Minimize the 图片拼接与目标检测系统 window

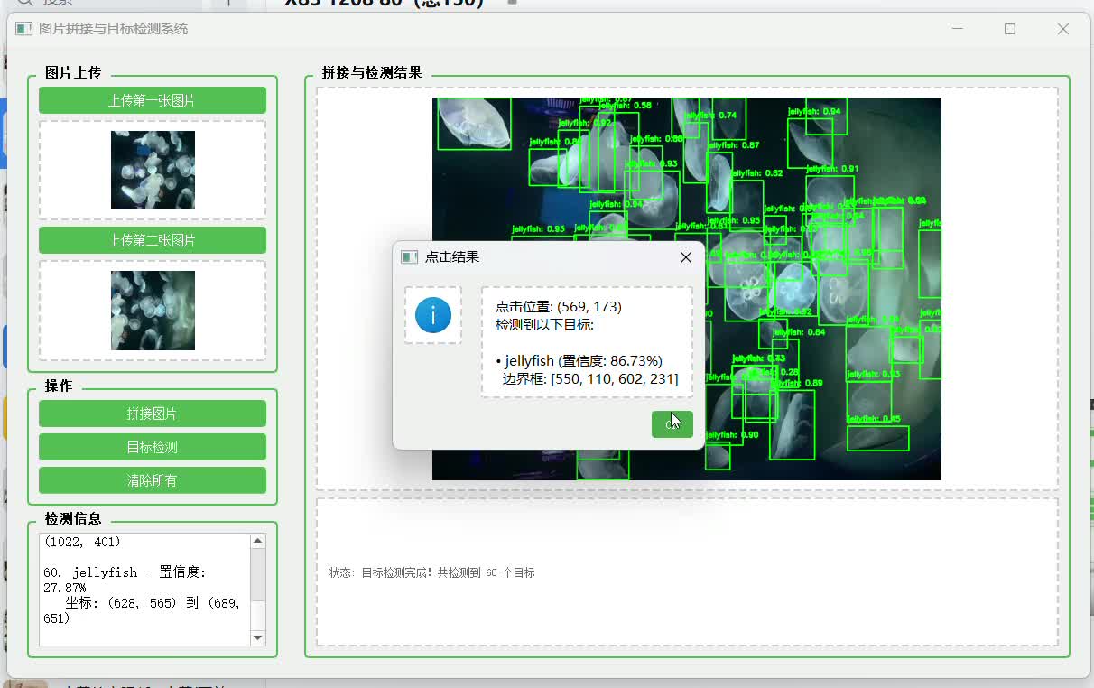tap(957, 29)
